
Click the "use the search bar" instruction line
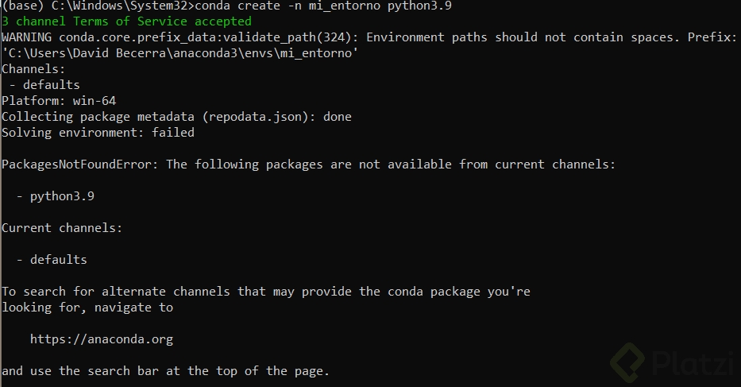[165, 371]
